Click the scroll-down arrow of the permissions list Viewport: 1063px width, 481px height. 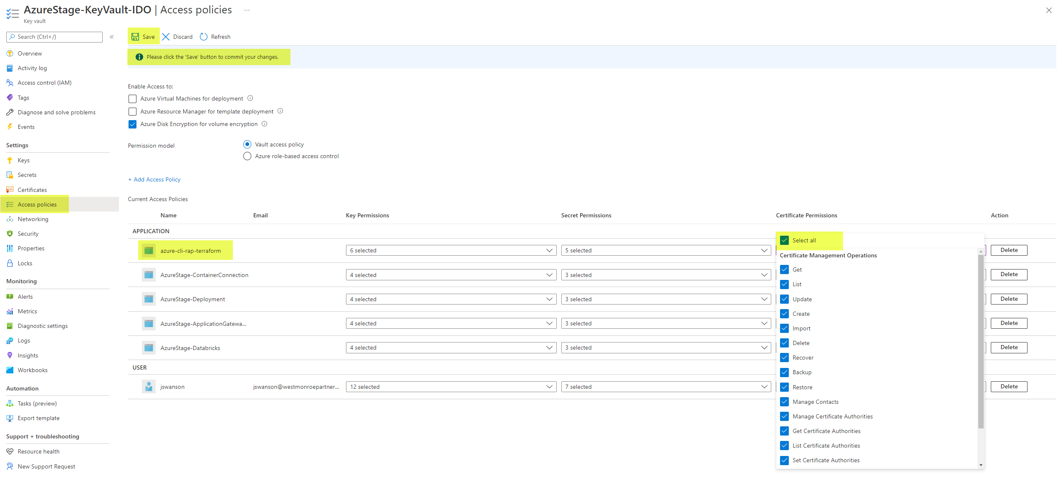click(x=981, y=465)
